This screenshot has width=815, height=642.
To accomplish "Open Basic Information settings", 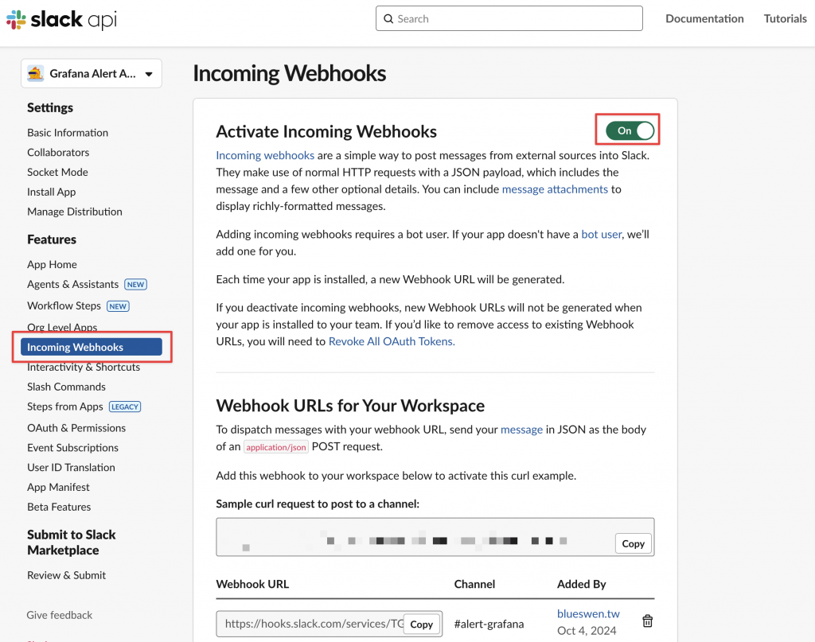I will [68, 133].
